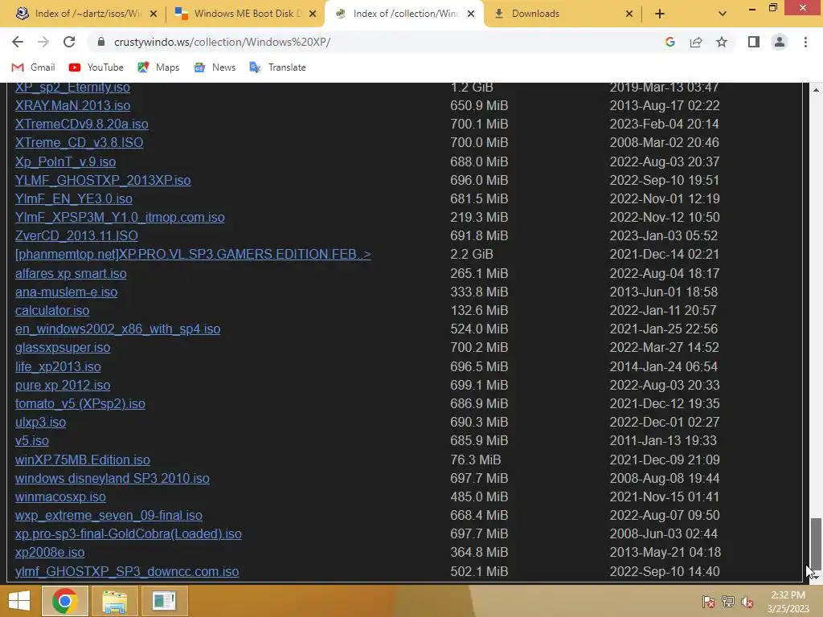Click Chrome in the taskbar

pos(64,601)
